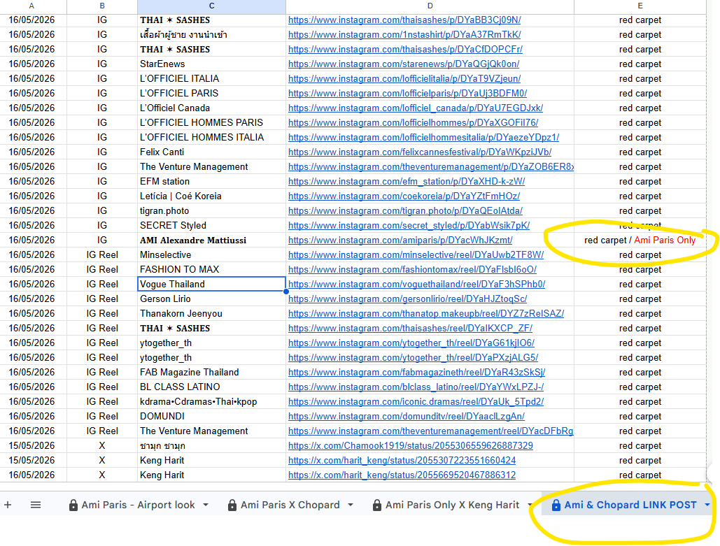Select the IG Reel cell in Minselective row
Viewport: 720px width, 546px height.
[102, 254]
